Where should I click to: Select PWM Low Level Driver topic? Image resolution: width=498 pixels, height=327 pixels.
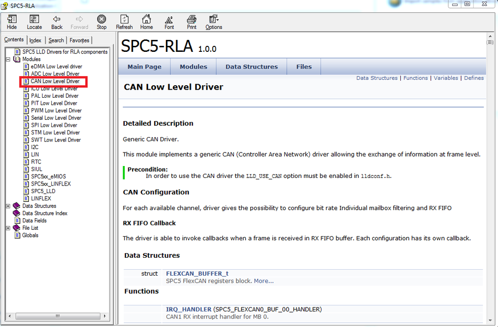coord(56,111)
